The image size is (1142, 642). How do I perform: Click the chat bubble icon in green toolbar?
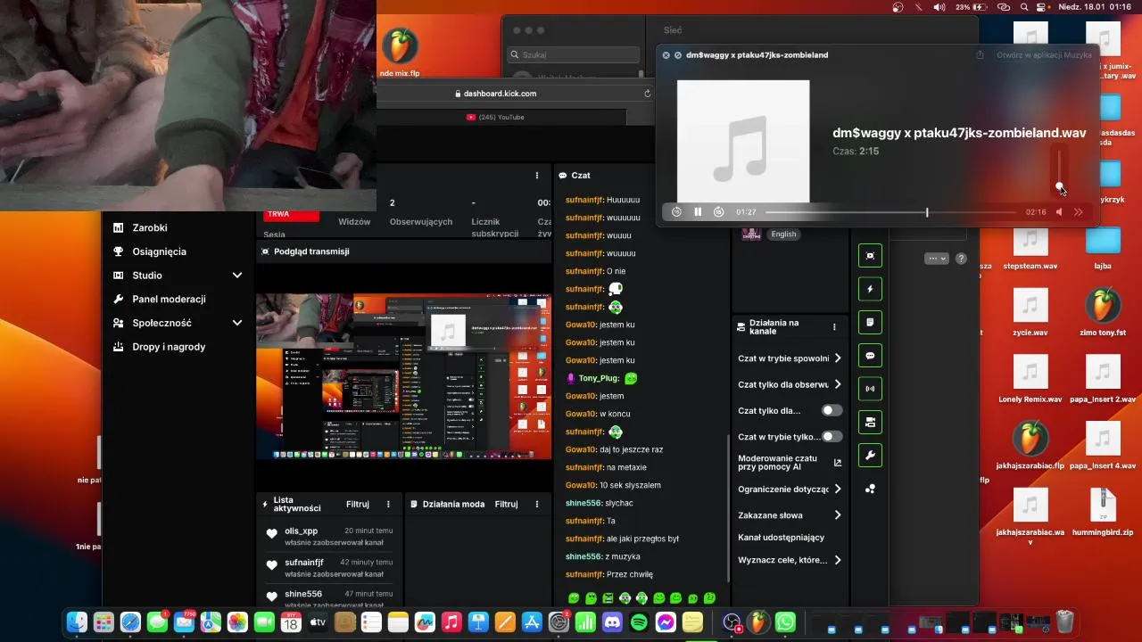870,355
